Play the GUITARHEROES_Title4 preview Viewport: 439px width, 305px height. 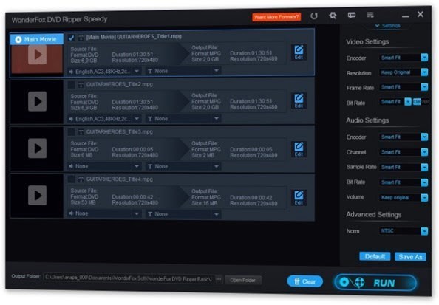point(37,195)
